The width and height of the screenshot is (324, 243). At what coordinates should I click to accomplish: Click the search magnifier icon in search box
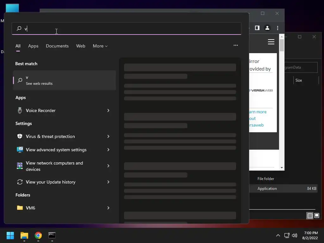pyautogui.click(x=19, y=28)
